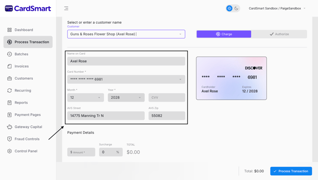This screenshot has height=180, width=318.
Task: Switch to light mode sun icon
Action: [x=229, y=9]
